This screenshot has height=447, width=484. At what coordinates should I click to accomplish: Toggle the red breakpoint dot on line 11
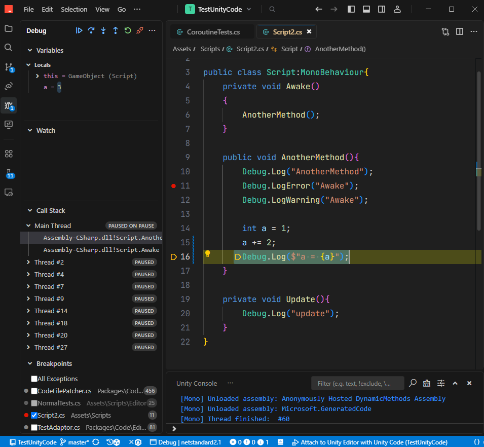173,186
